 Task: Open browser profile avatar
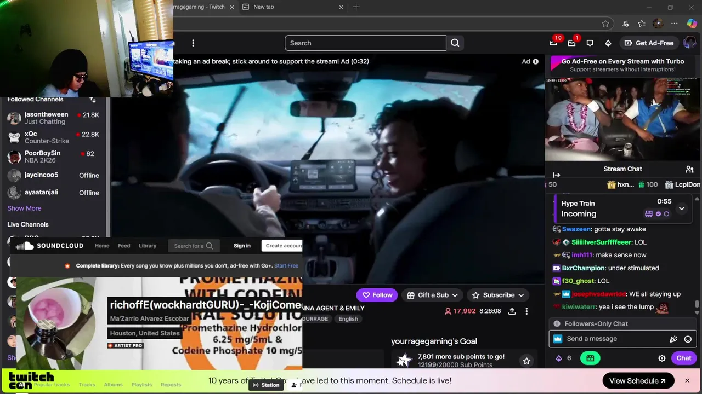[658, 24]
